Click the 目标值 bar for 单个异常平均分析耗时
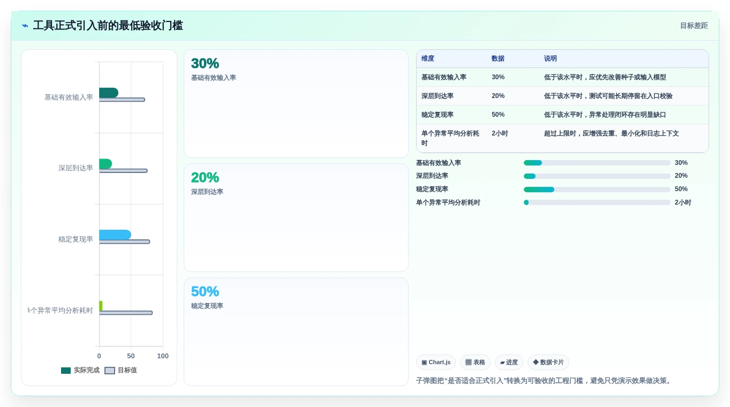This screenshot has width=730, height=407. [126, 313]
